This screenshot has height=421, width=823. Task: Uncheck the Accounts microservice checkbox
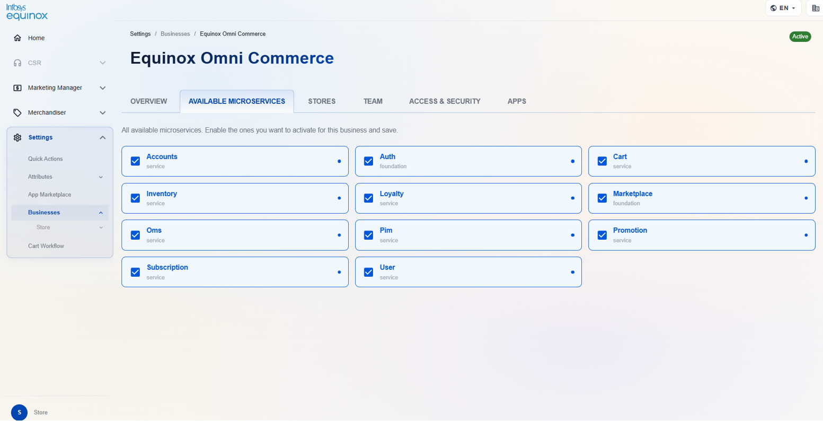click(135, 161)
